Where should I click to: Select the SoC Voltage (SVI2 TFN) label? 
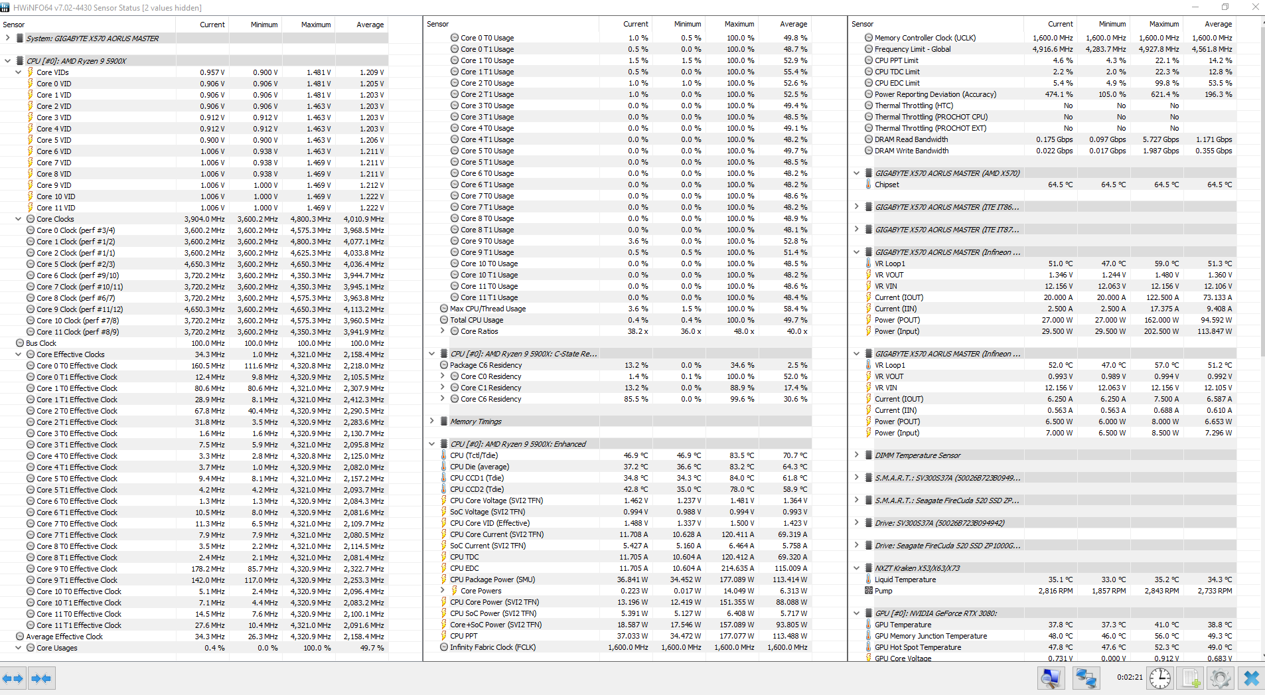[488, 512]
